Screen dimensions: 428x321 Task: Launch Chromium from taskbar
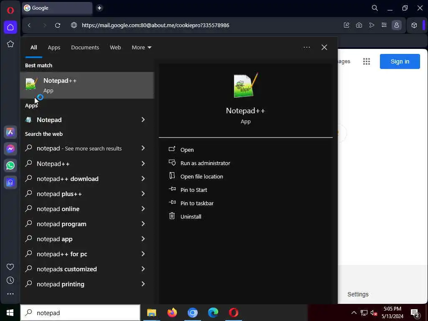pos(192,313)
